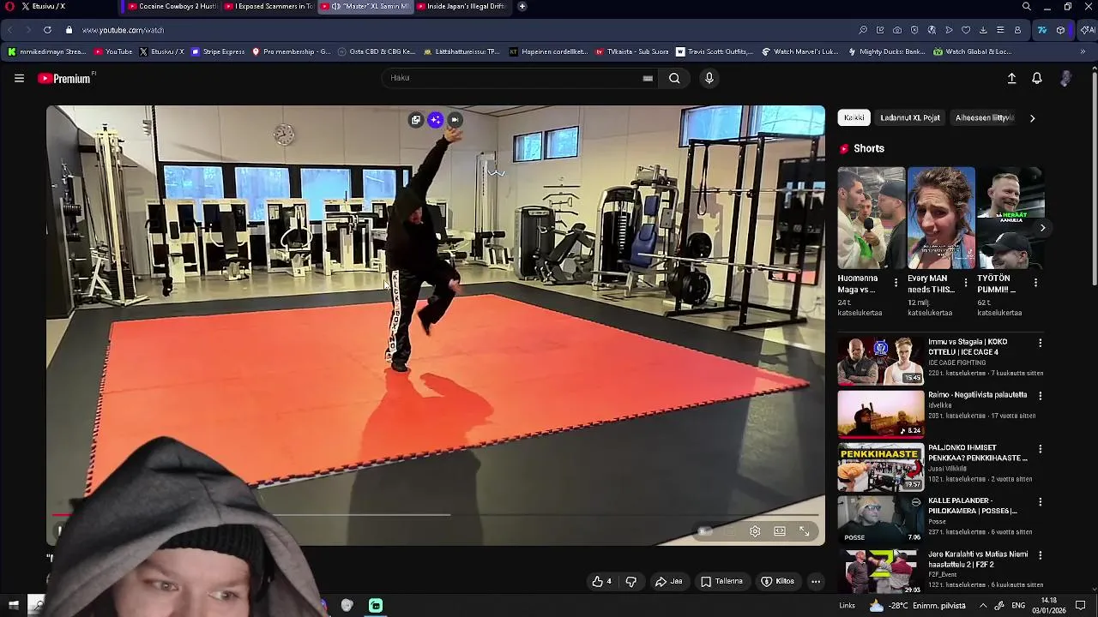Click the heart bookmark icon in address bar
Screen dimensions: 1098x617
pyautogui.click(x=966, y=30)
